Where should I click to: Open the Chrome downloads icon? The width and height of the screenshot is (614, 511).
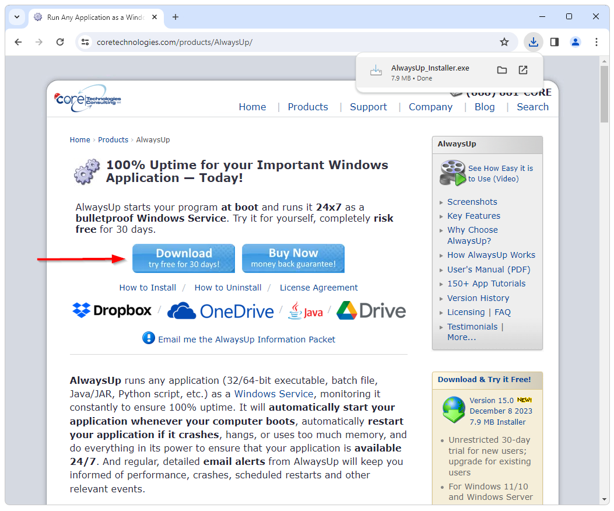(x=534, y=42)
